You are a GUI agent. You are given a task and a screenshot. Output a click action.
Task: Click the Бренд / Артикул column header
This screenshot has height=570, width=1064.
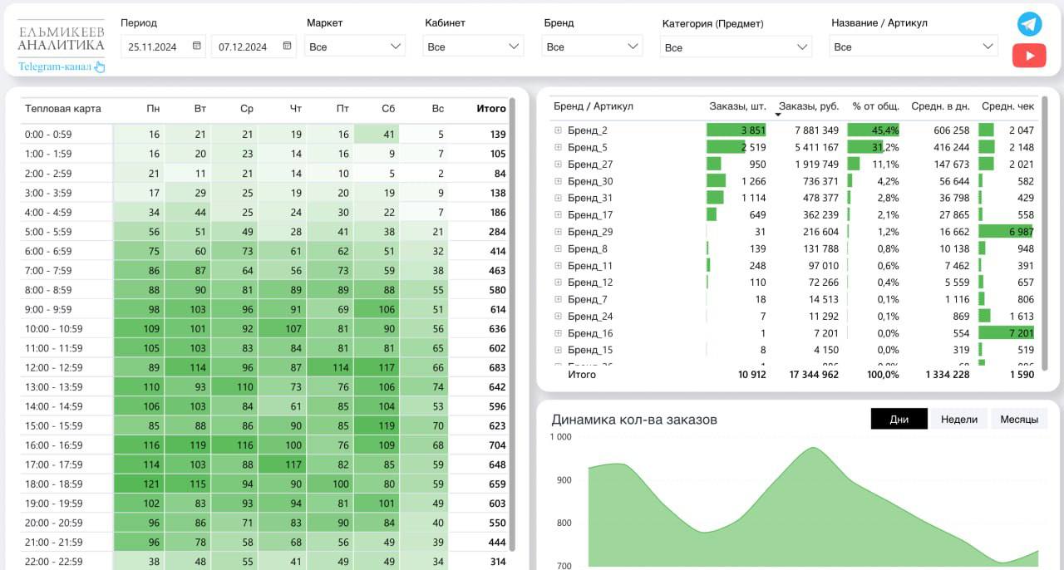594,106
